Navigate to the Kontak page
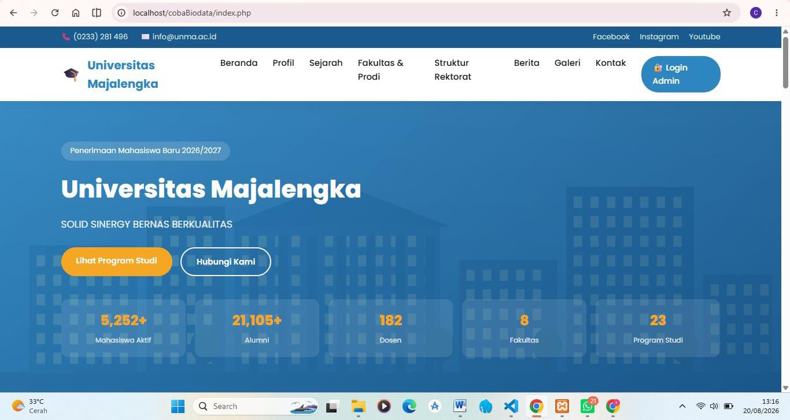The image size is (790, 420). click(x=611, y=63)
